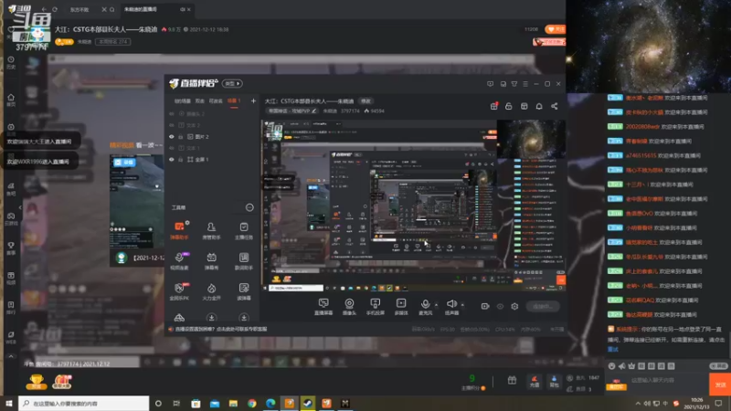Expand the speaker options arrow
This screenshot has width=731, height=411.
tap(462, 305)
